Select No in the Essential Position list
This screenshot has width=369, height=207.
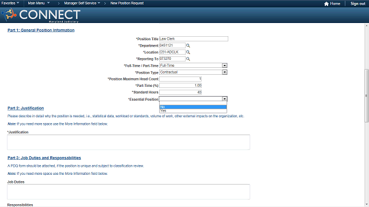(193, 107)
